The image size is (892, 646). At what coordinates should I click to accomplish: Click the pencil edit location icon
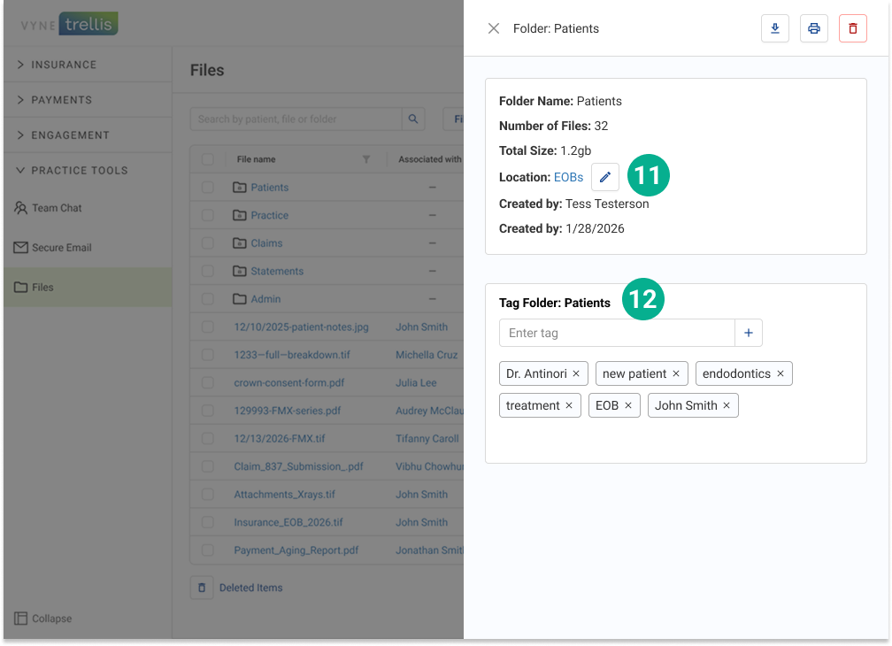pos(604,177)
